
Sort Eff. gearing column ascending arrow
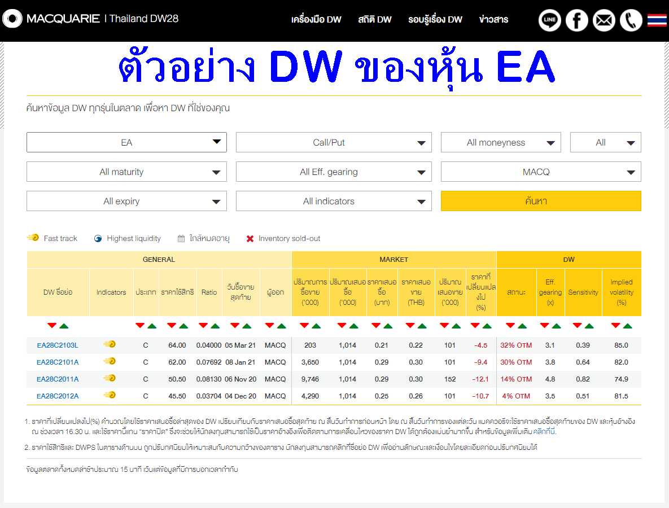tap(556, 326)
